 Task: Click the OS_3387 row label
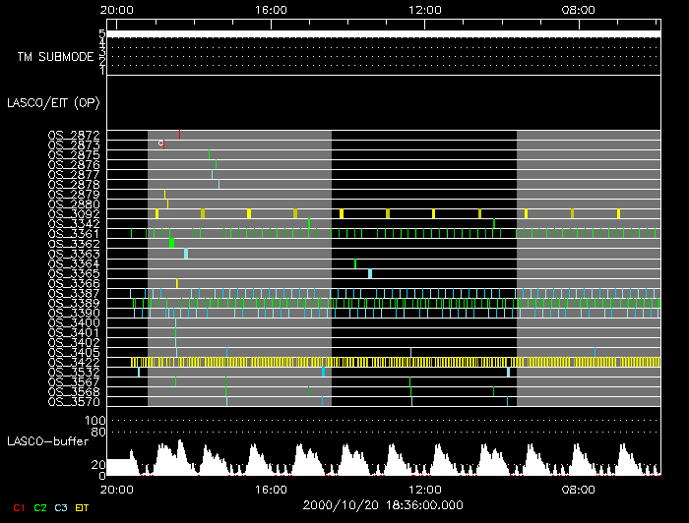click(x=74, y=293)
